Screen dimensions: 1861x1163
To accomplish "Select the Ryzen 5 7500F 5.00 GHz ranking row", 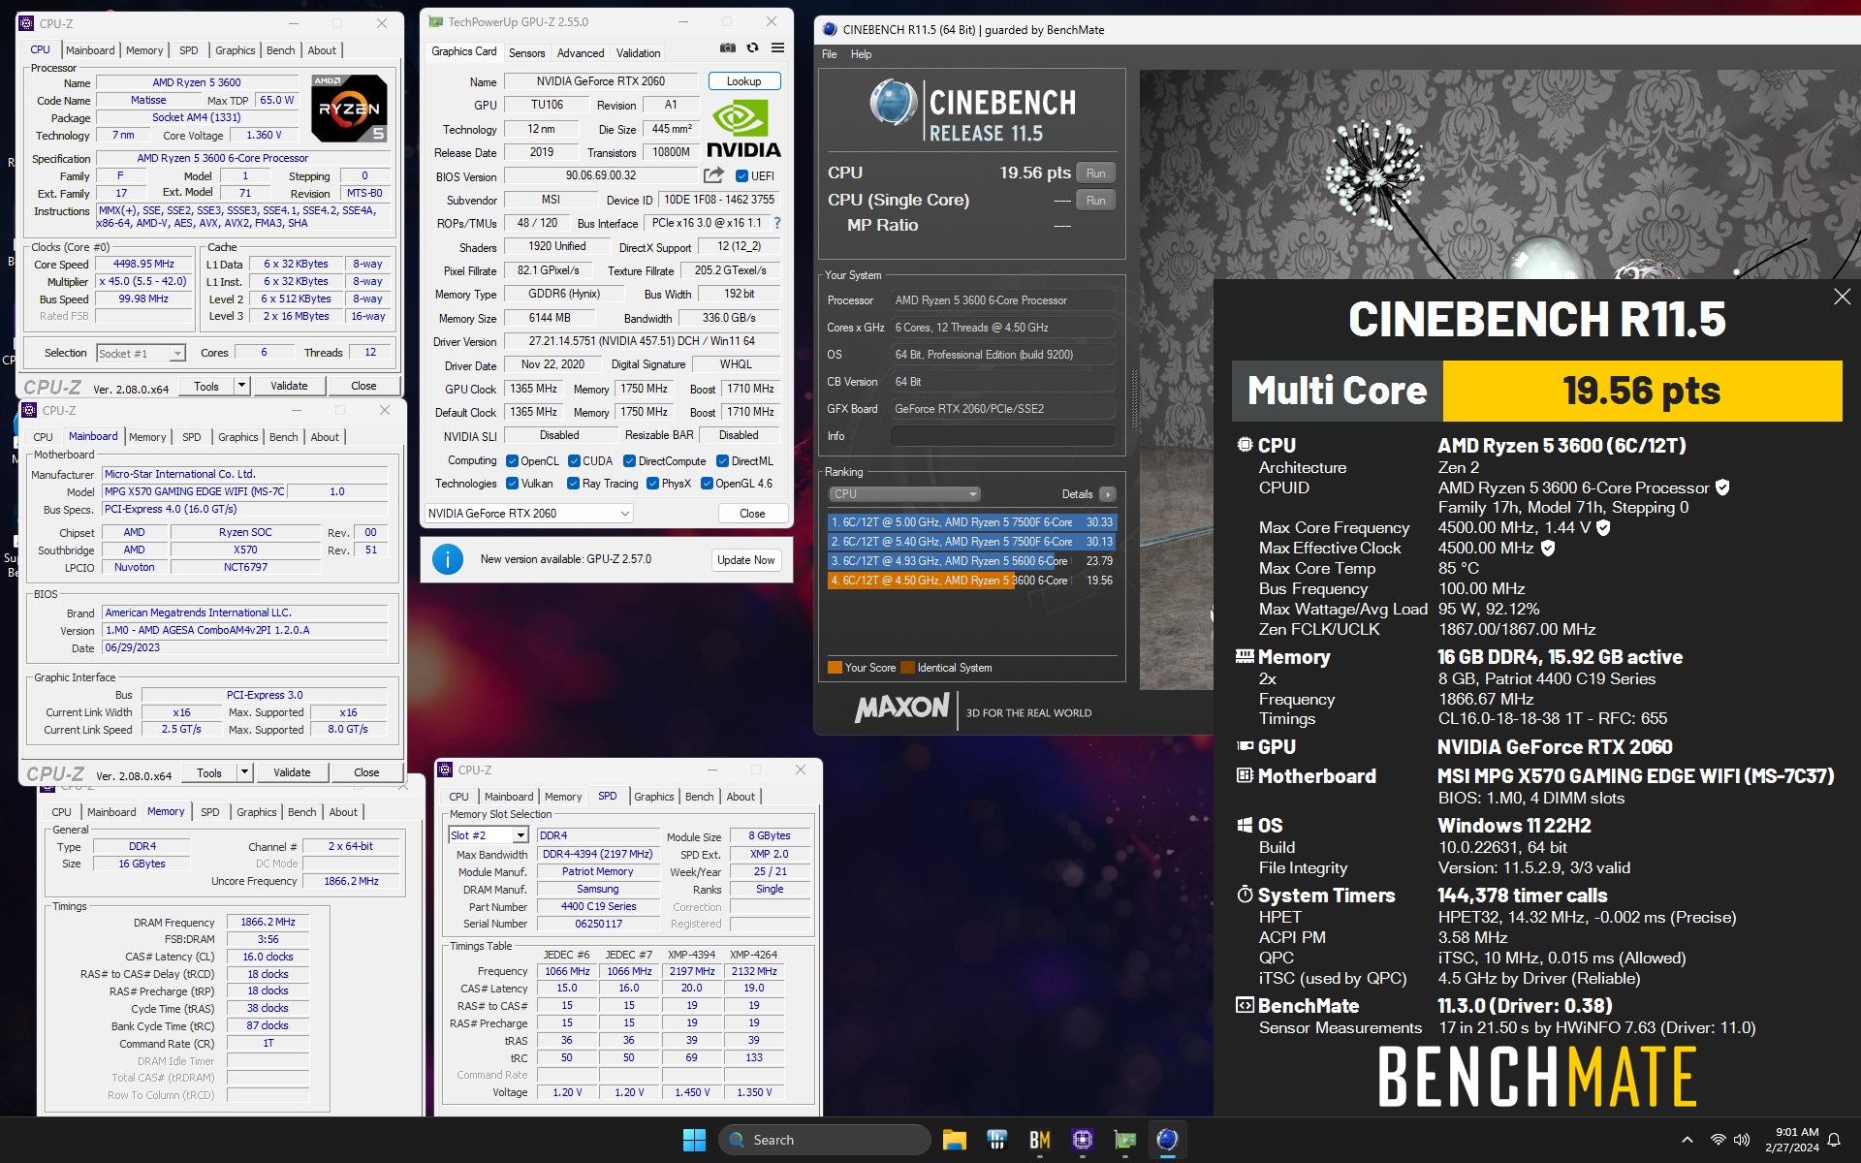I will click(x=970, y=522).
